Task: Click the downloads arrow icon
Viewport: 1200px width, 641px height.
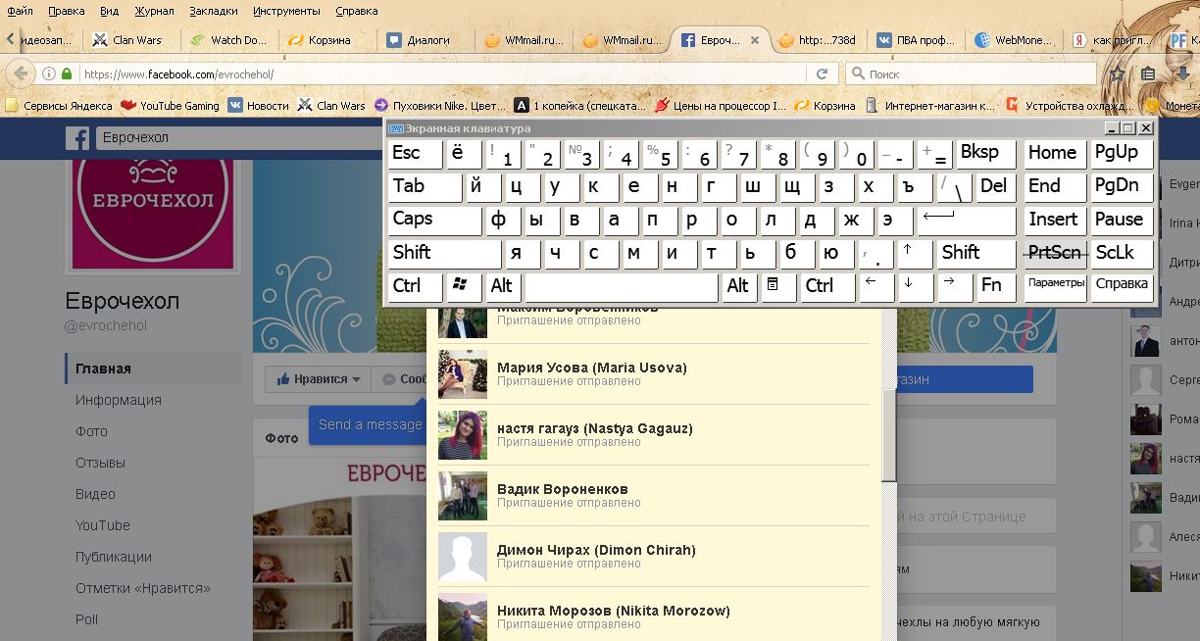Action: pos(1183,74)
